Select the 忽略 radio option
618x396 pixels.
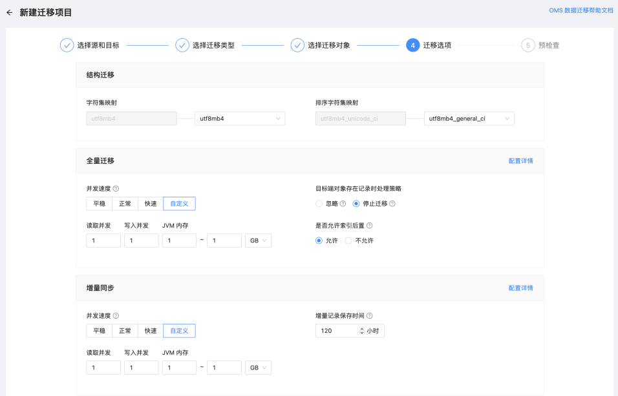pyautogui.click(x=319, y=204)
